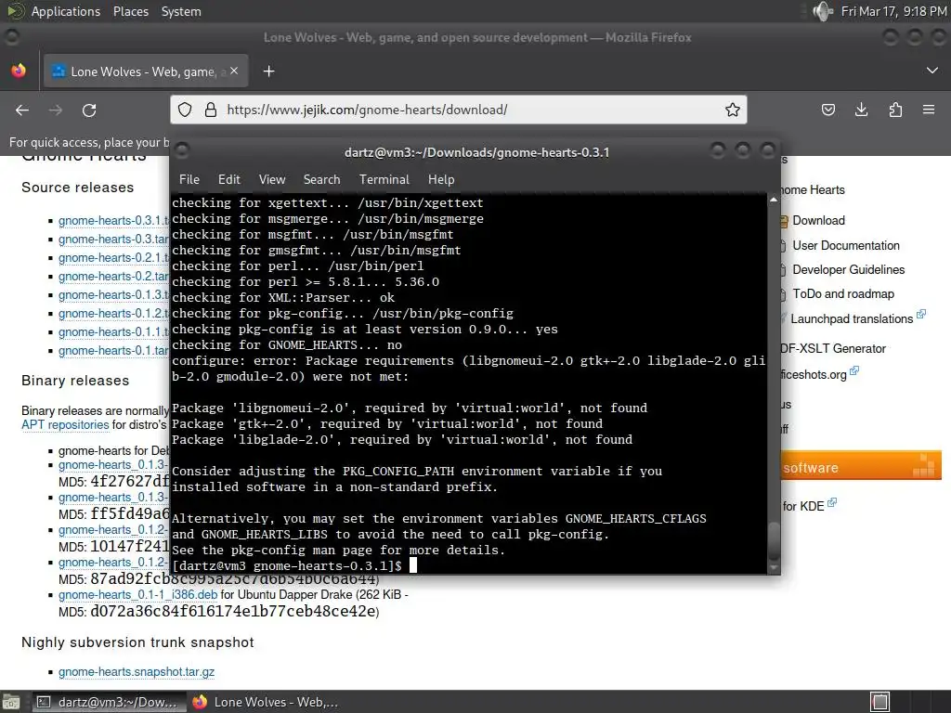Viewport: 951px width, 713px height.
Task: Open the User Documentation sidebar link
Action: pyautogui.click(x=846, y=245)
